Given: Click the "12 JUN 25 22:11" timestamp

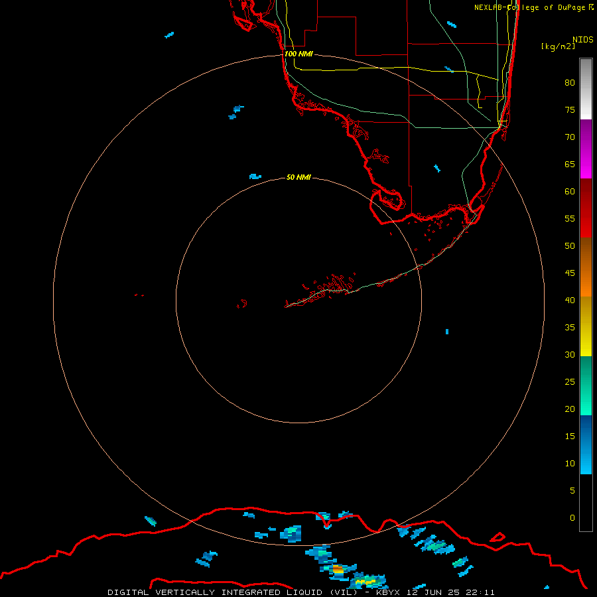Looking at the screenshot, I should tap(451, 592).
